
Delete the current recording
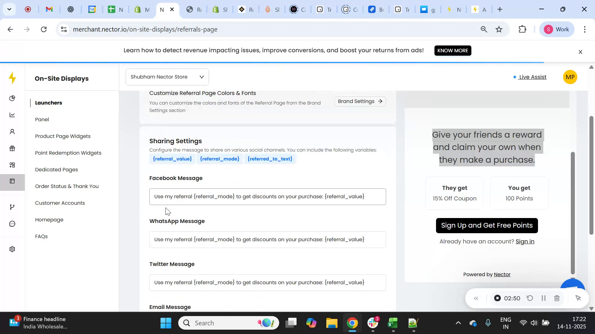click(x=557, y=298)
